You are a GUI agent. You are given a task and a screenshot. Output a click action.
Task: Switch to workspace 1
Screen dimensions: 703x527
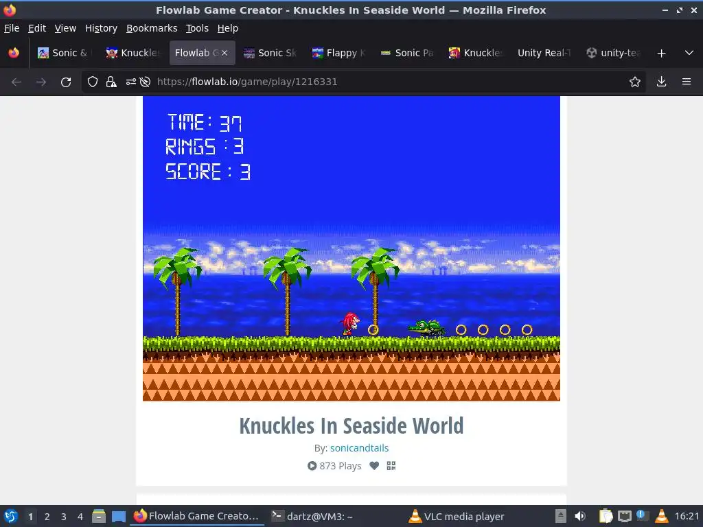(x=30, y=517)
